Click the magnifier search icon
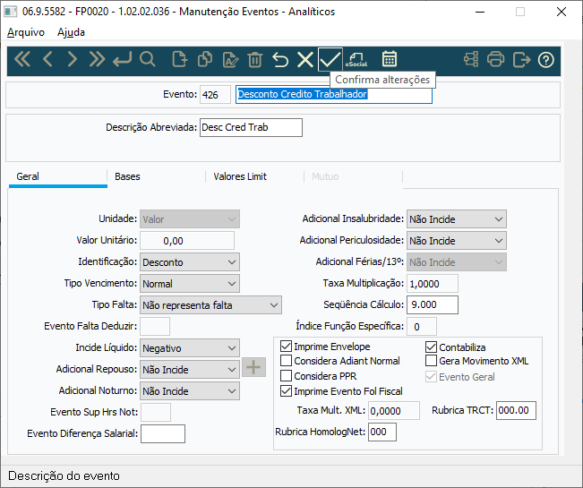 (x=148, y=60)
